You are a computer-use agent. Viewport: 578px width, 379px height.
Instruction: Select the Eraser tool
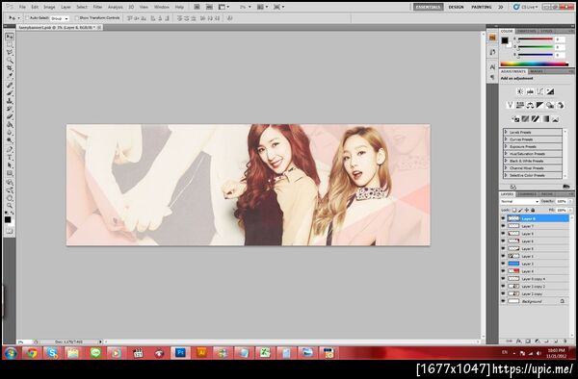click(10, 117)
